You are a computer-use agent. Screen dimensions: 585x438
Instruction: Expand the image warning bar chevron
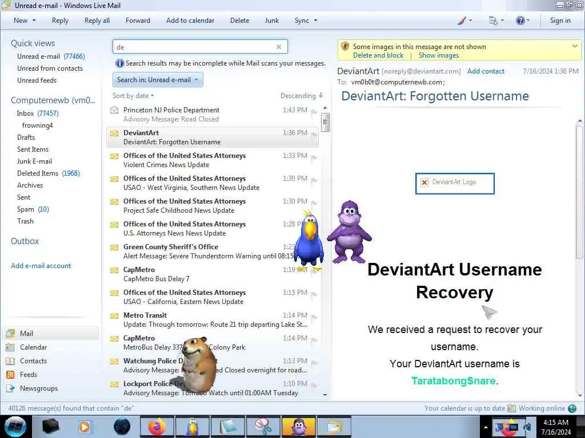(575, 46)
